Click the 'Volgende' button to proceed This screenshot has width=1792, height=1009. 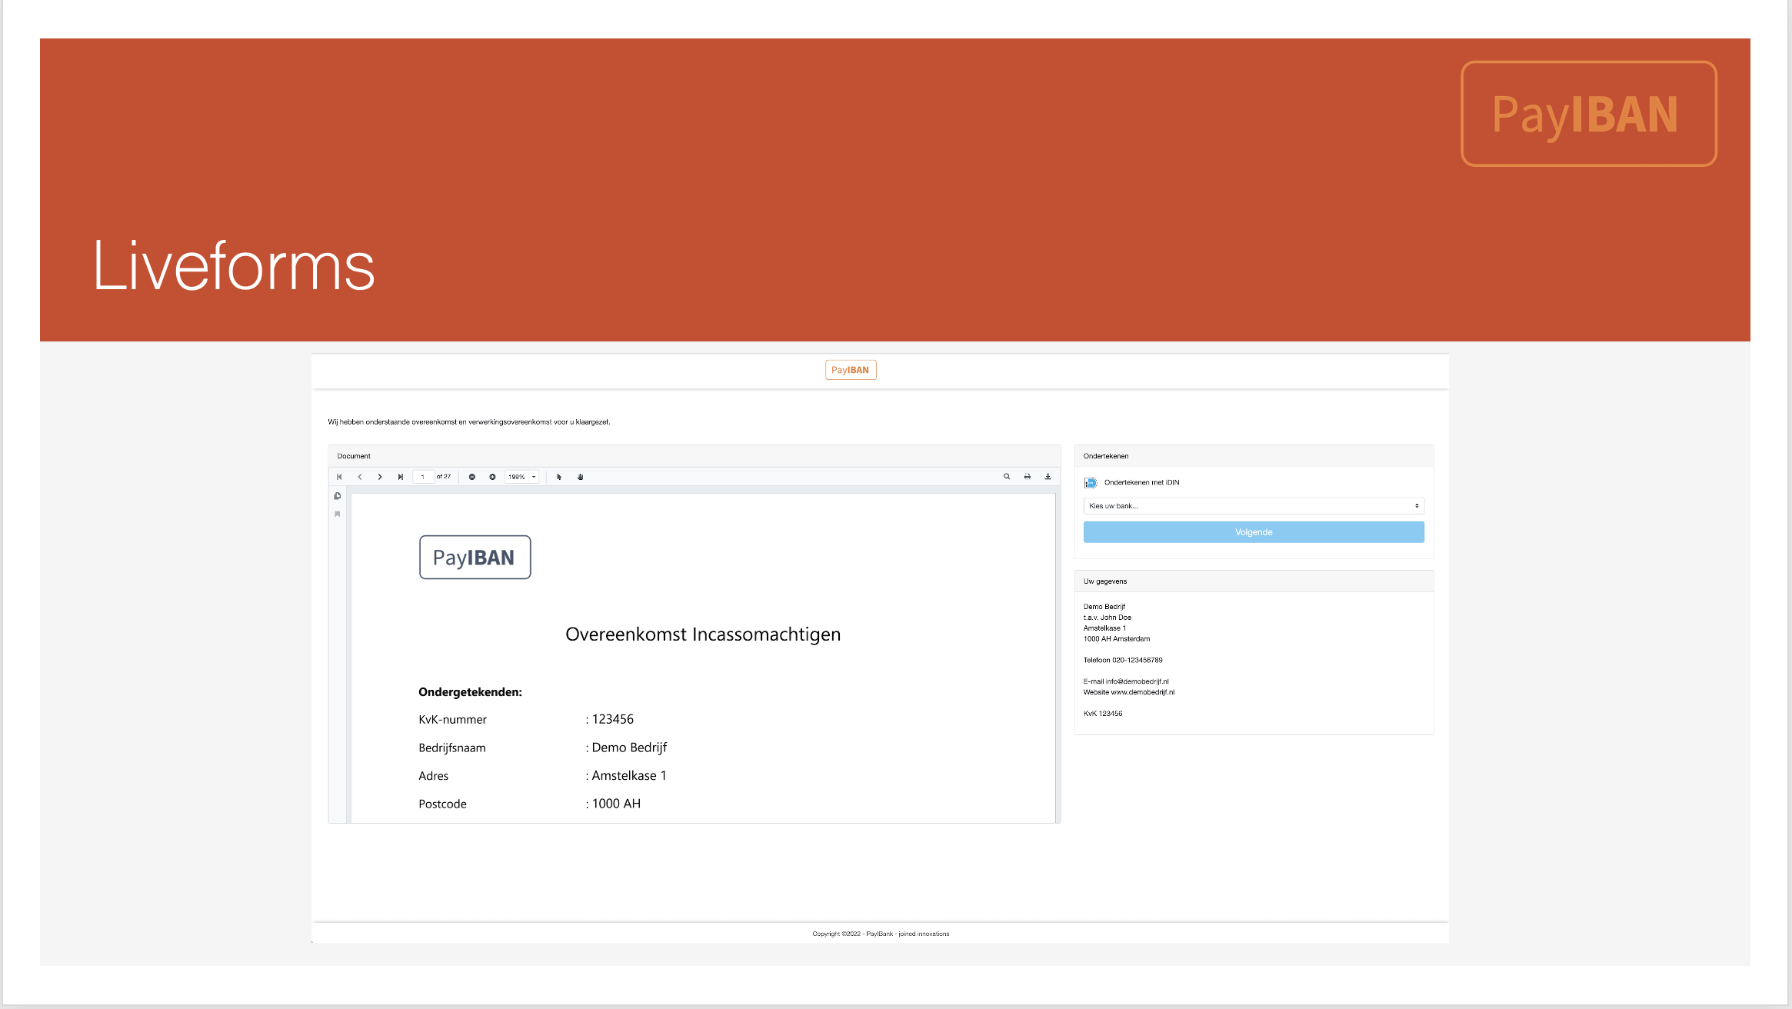click(1253, 531)
